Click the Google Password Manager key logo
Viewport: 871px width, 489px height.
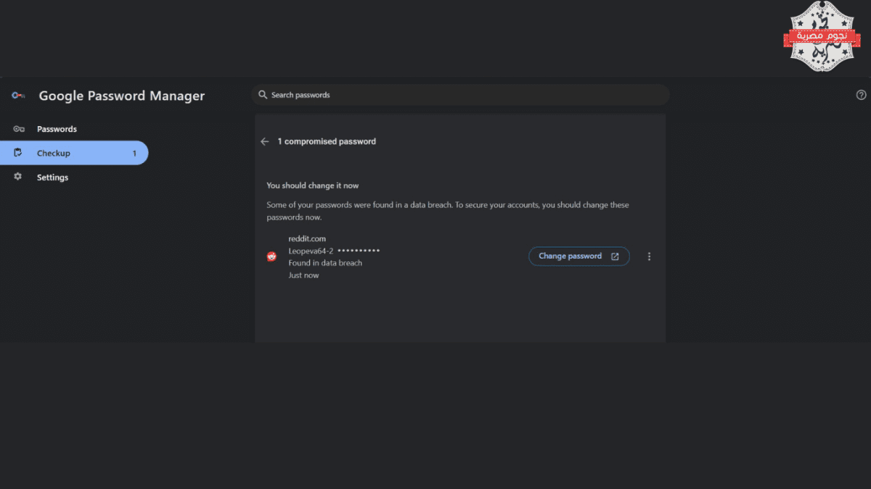18,96
